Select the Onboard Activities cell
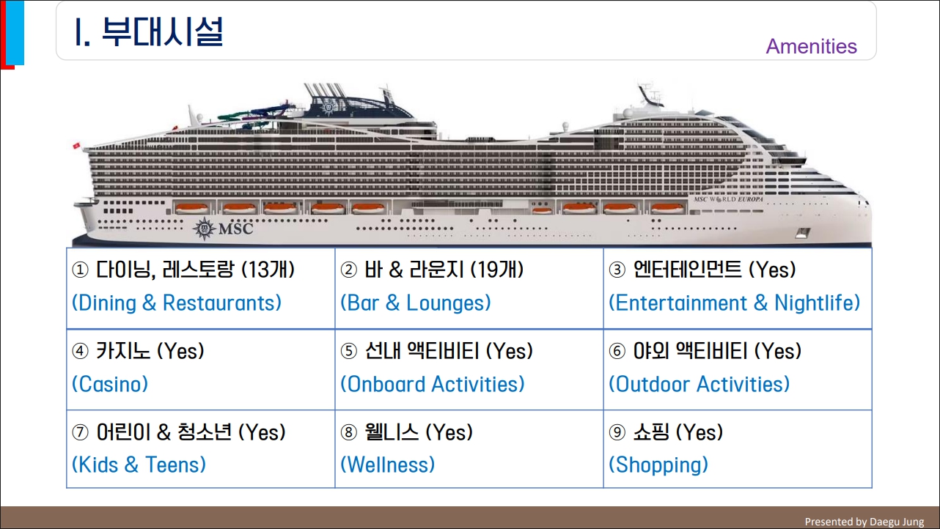940x529 pixels. [469, 369]
